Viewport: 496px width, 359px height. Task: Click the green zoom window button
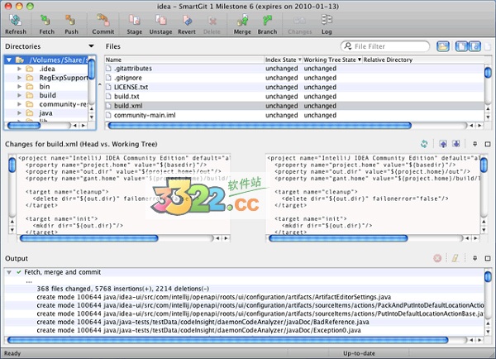pos(30,6)
